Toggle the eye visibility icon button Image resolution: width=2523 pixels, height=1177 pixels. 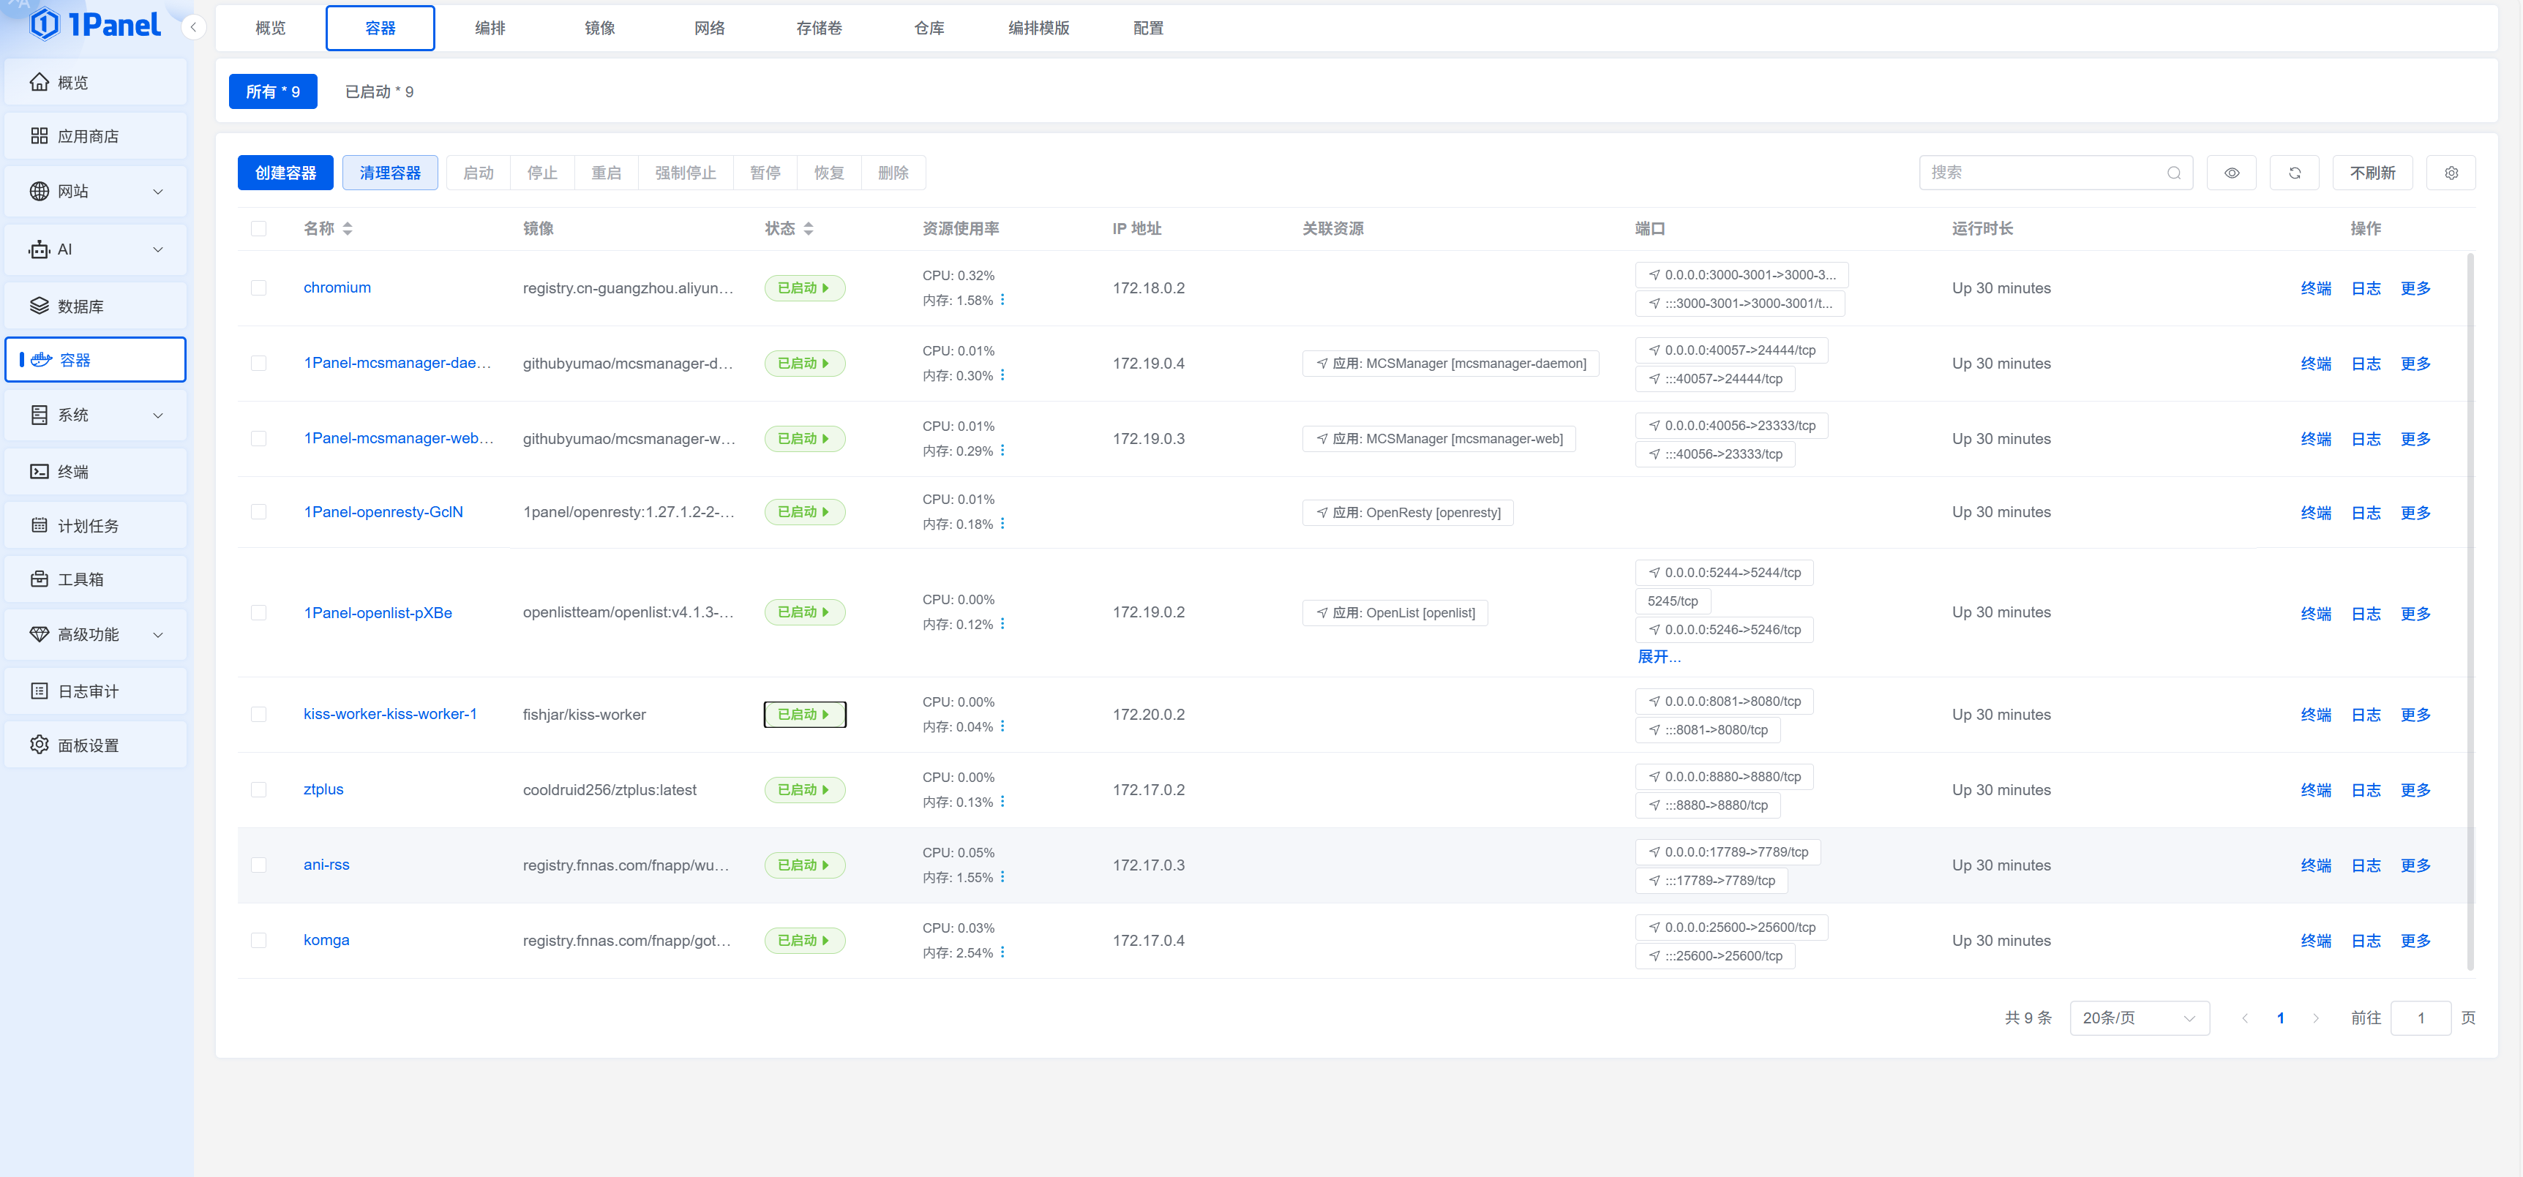pos(2231,173)
